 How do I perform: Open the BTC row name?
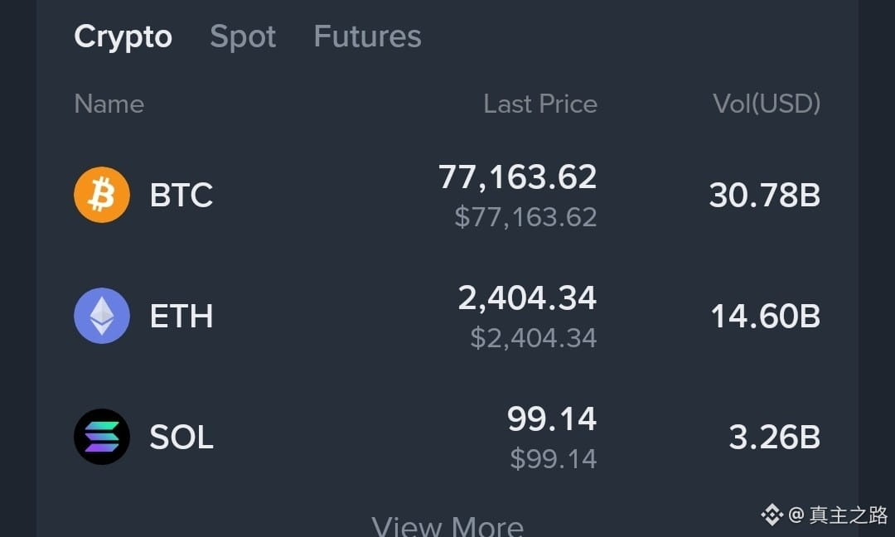point(181,196)
